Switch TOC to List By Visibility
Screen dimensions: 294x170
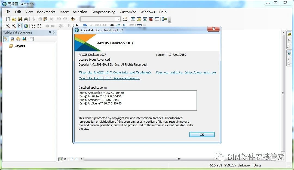pos(18,39)
